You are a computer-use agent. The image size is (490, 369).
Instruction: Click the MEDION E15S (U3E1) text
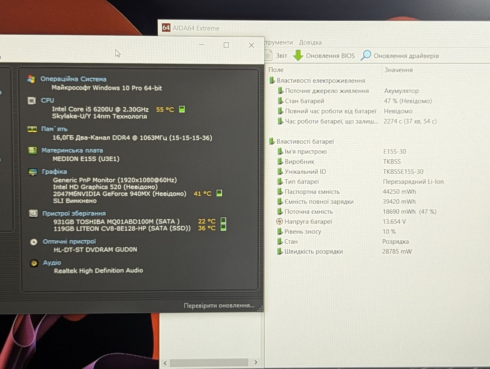pos(86,159)
